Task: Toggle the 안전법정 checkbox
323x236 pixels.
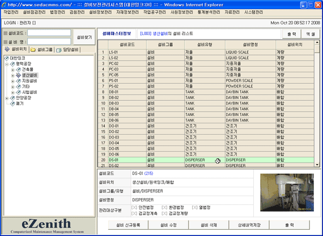Action: click(x=134, y=207)
